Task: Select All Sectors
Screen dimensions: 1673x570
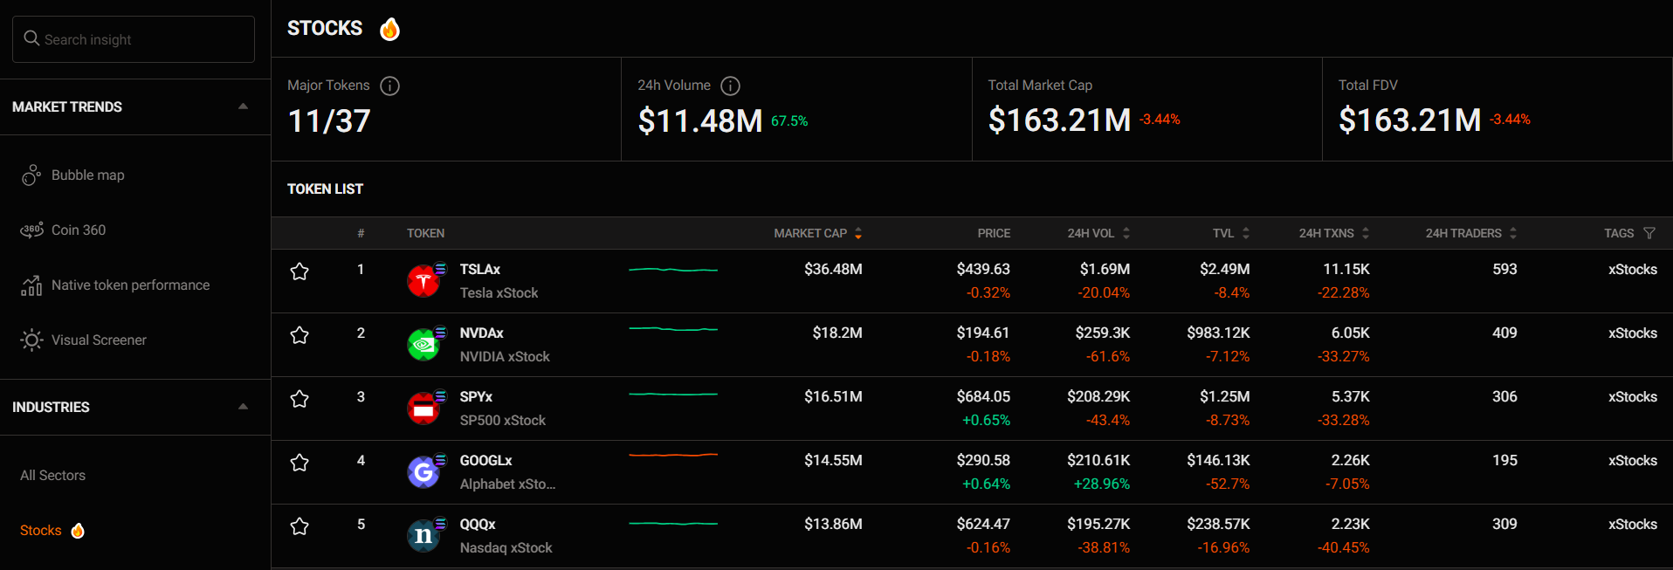Action: 52,476
